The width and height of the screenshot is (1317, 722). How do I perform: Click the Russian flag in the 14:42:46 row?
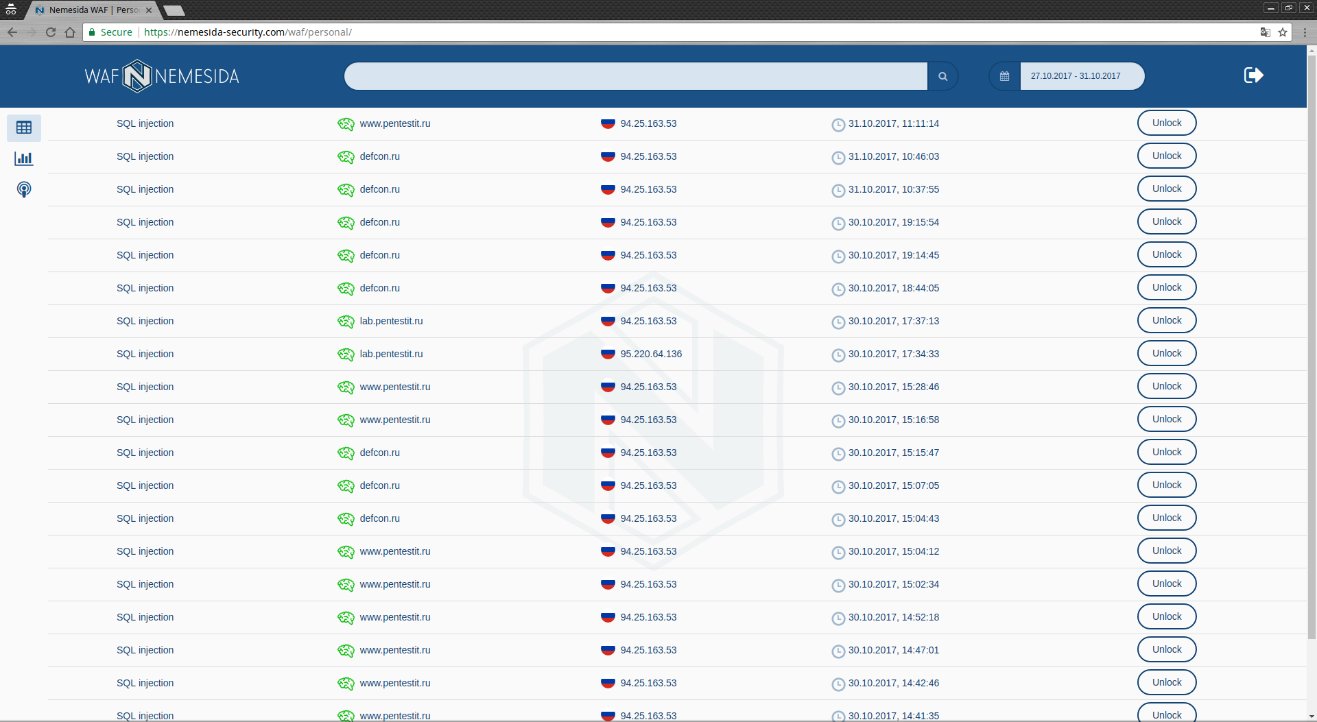coord(608,683)
